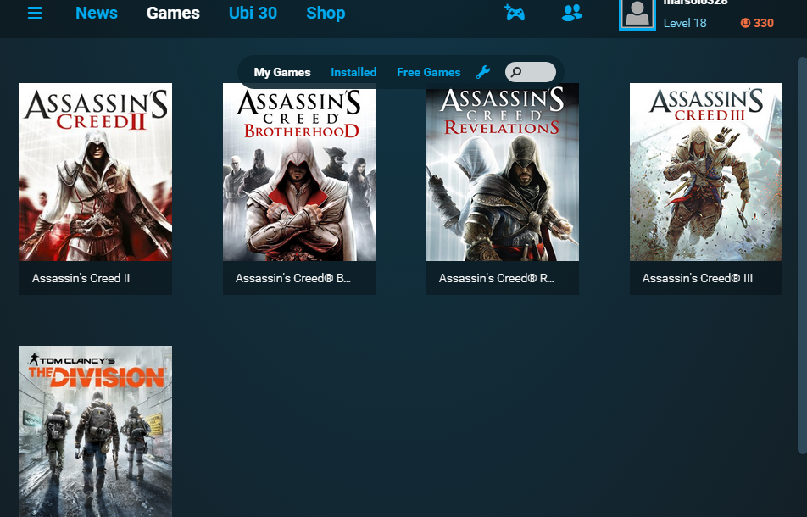The width and height of the screenshot is (807, 517).
Task: Click the user profile avatar
Action: click(x=637, y=14)
